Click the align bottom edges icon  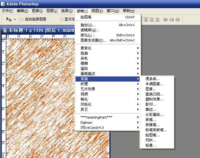coord(157,20)
